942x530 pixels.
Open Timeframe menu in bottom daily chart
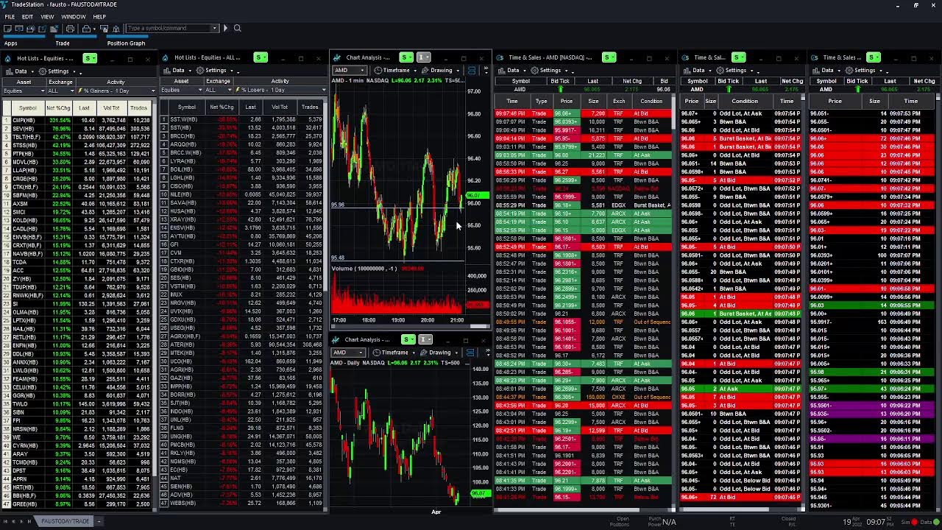click(394, 353)
